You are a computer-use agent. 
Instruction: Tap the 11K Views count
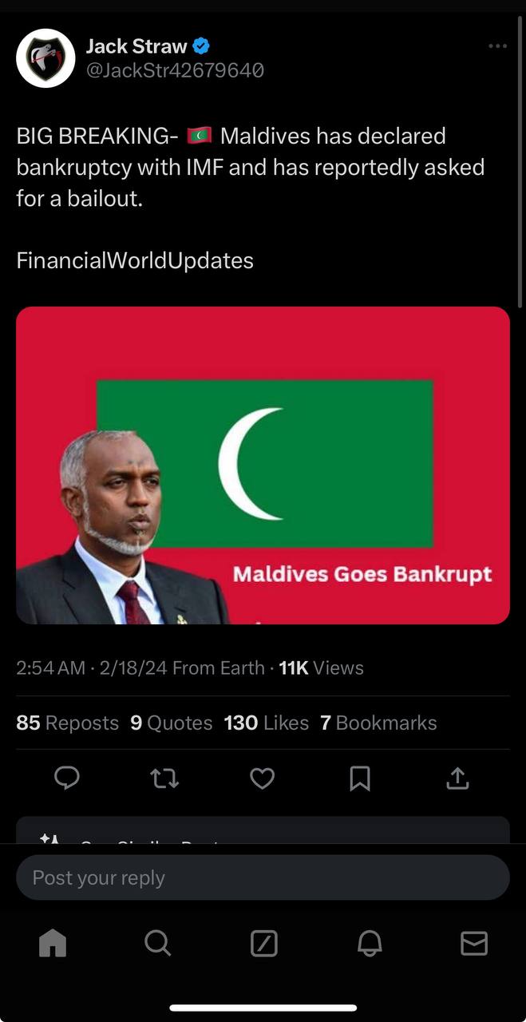pos(321,668)
